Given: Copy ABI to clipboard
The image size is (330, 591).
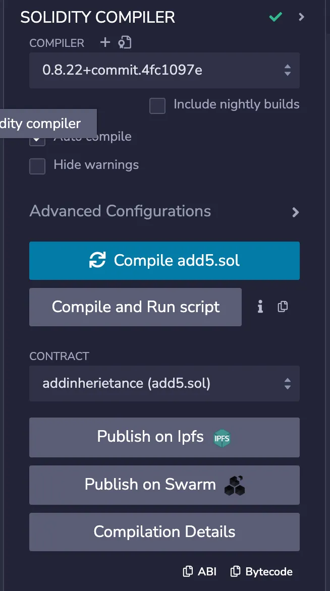Looking at the screenshot, I should (200, 571).
